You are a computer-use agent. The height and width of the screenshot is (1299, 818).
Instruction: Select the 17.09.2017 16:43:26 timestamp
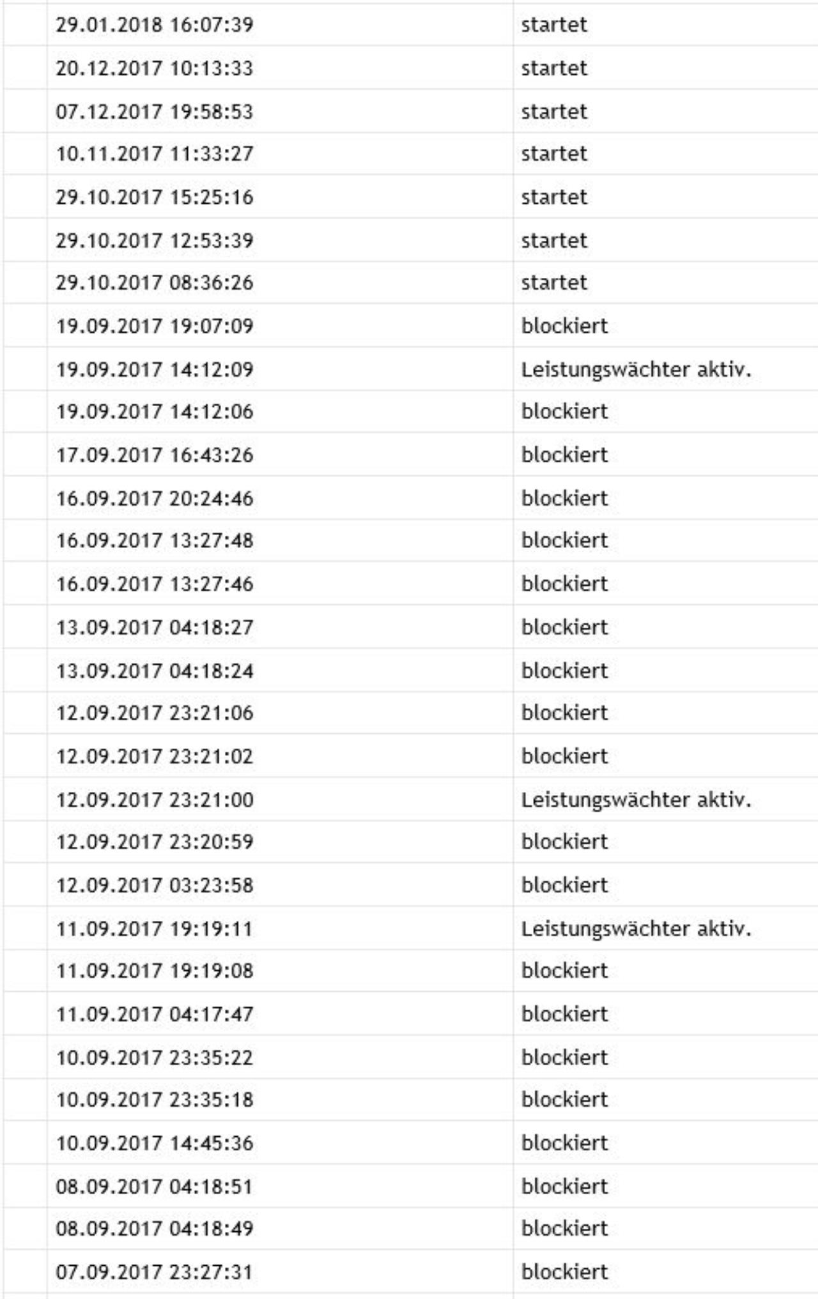click(154, 455)
